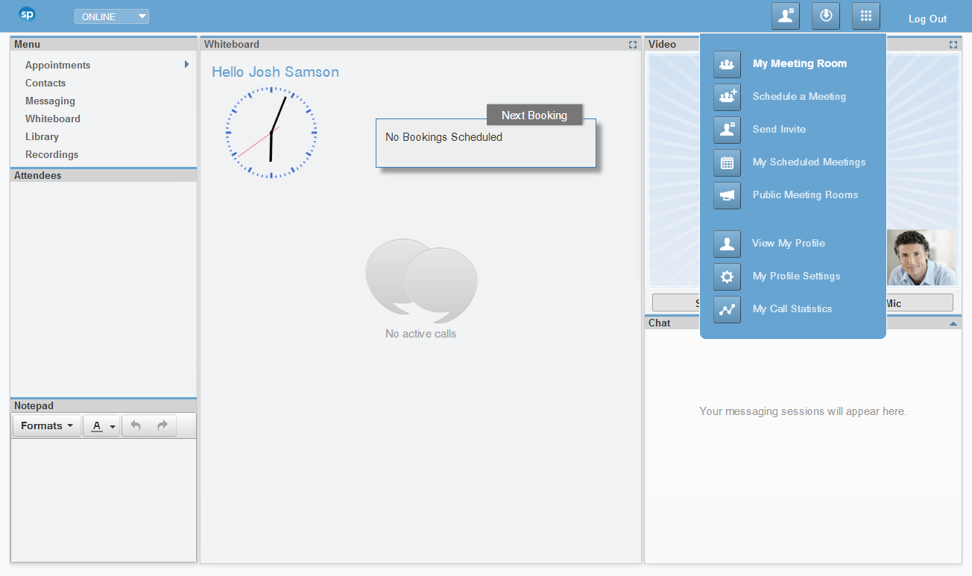Expand the Appointments submenu arrow
Screen dimensions: 972x576
coord(186,65)
